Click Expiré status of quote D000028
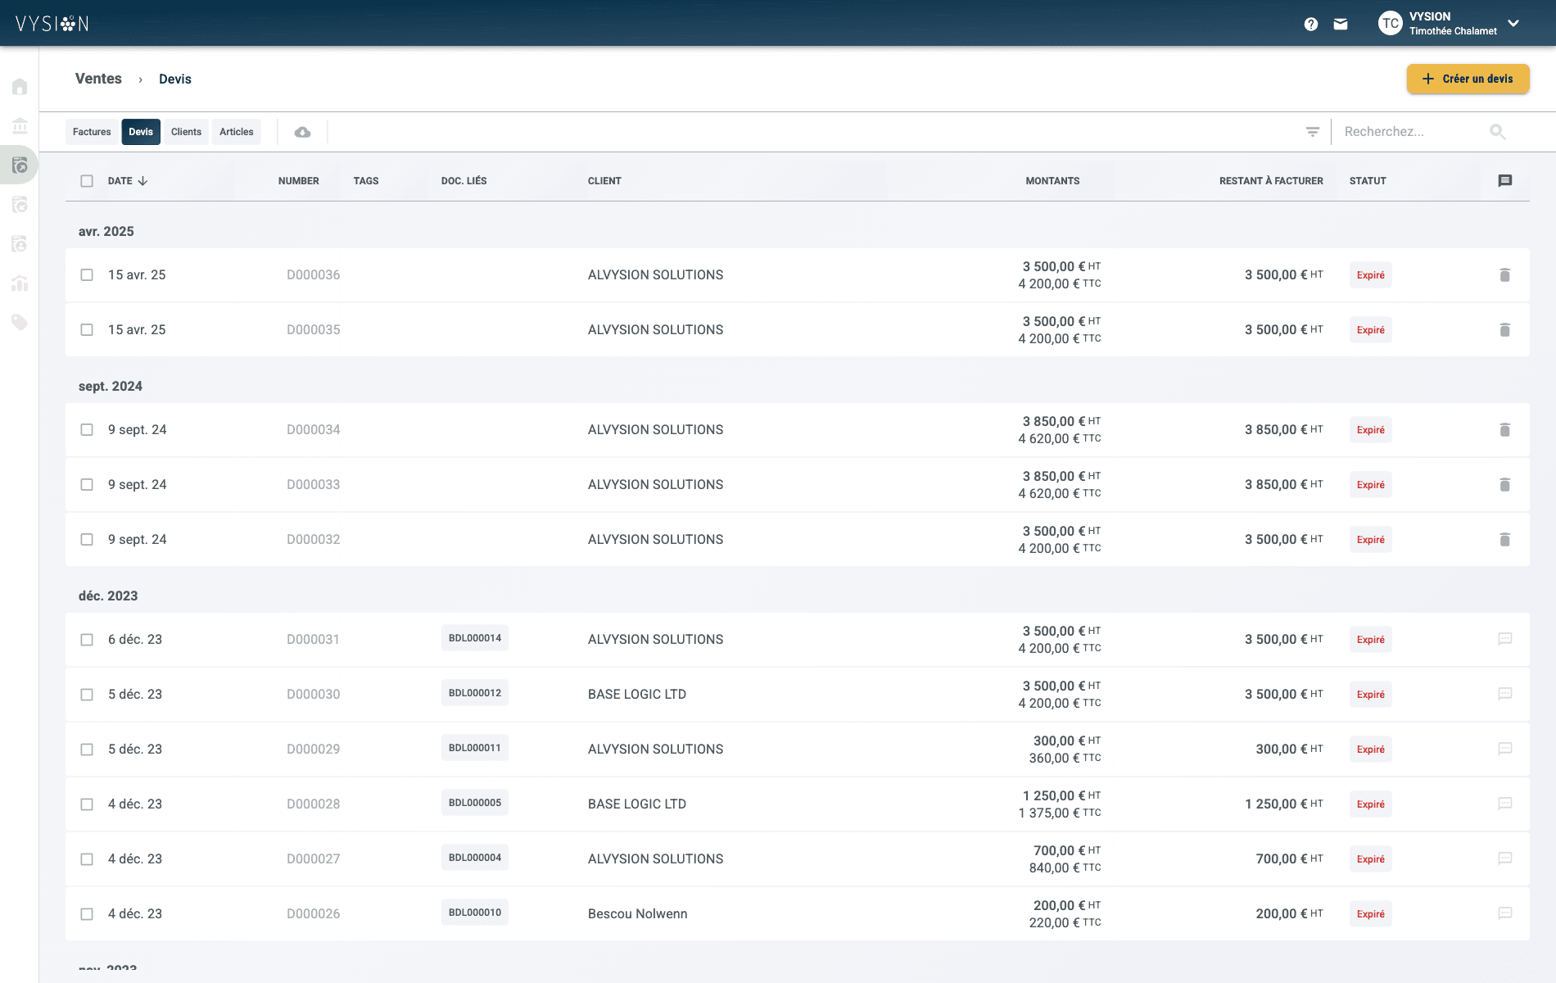 click(x=1371, y=804)
